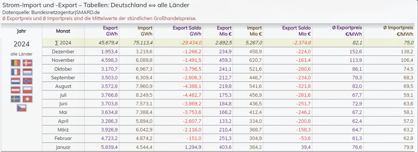Image resolution: width=418 pixels, height=152 pixels.
Task: Click the 2024 year selector
Action: point(22,44)
